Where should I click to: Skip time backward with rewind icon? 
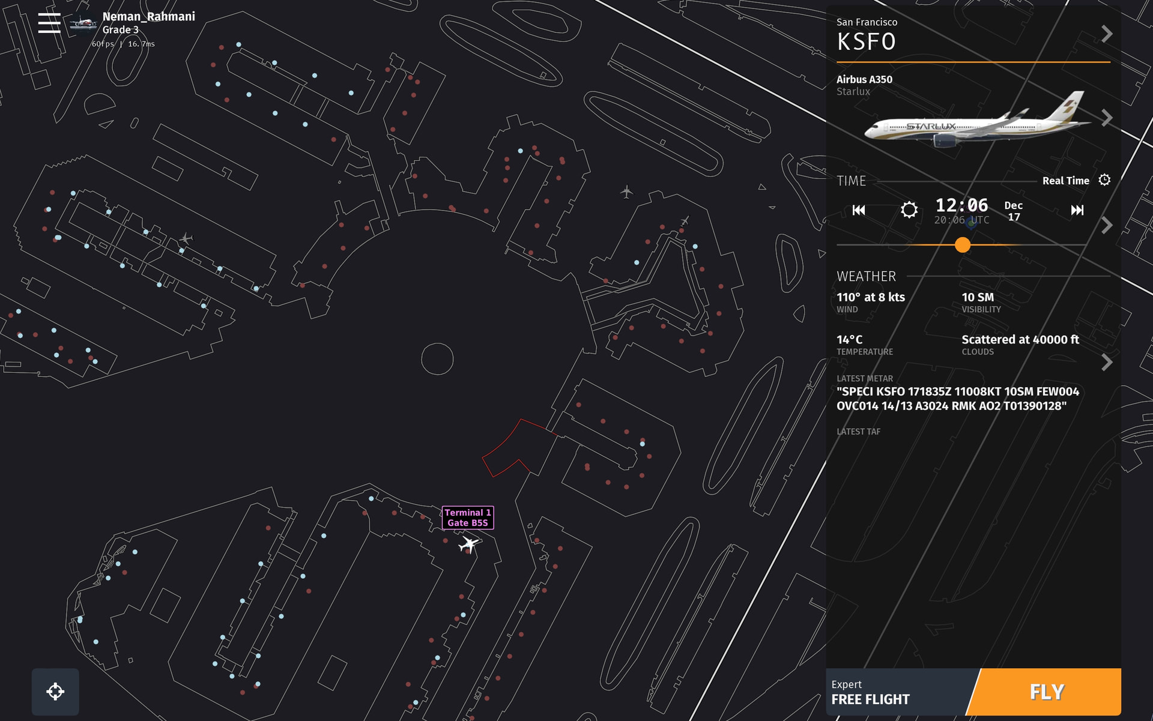tap(859, 210)
